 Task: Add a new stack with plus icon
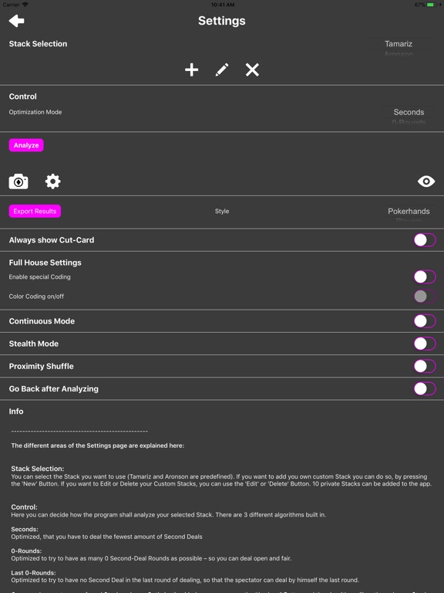(x=191, y=70)
